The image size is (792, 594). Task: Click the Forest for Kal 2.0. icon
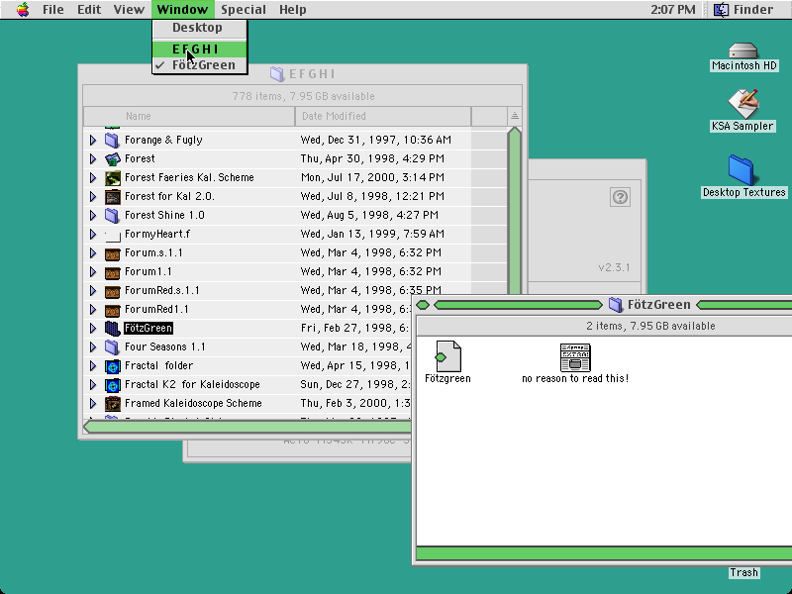click(112, 196)
